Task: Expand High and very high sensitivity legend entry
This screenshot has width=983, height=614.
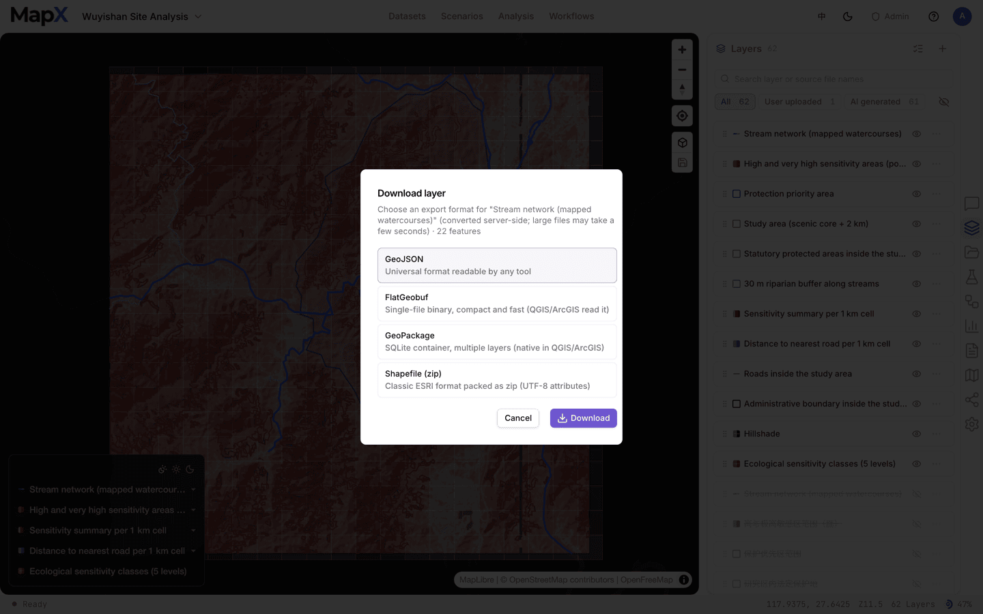Action: [x=193, y=510]
